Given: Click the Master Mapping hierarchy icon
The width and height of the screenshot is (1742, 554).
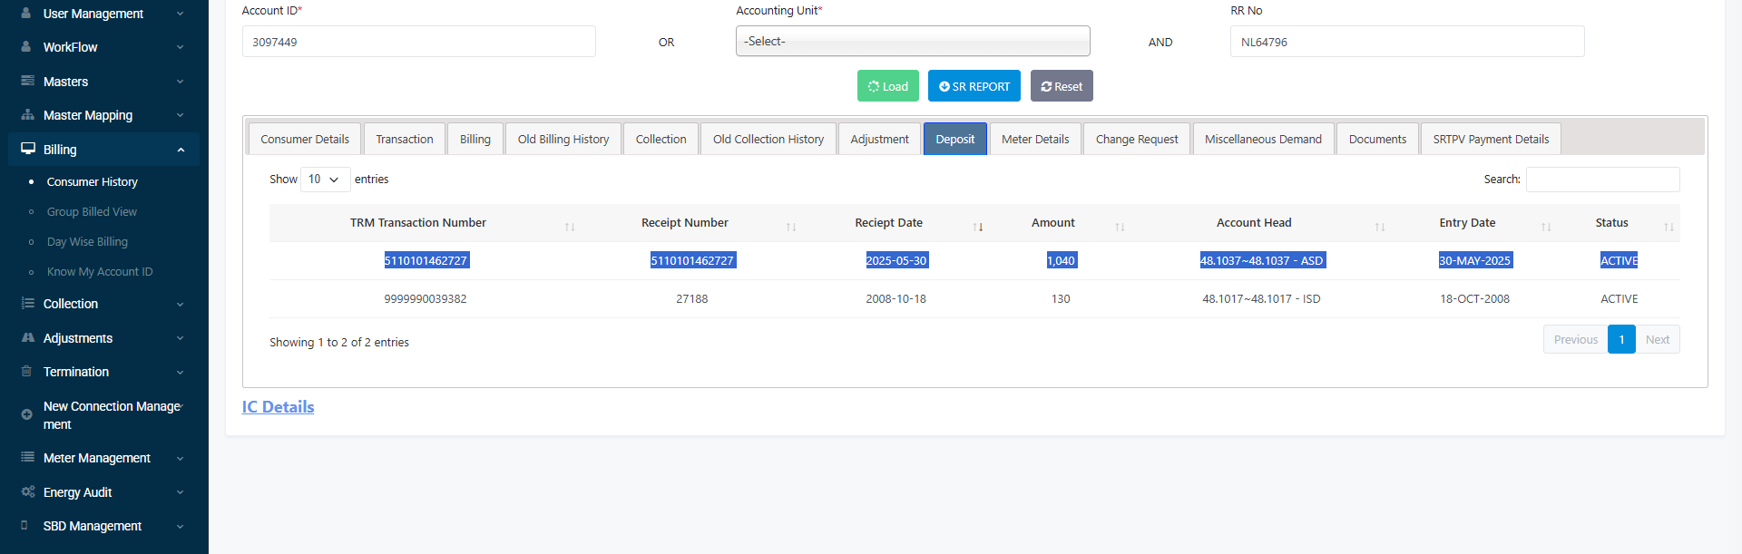Looking at the screenshot, I should pos(27,115).
